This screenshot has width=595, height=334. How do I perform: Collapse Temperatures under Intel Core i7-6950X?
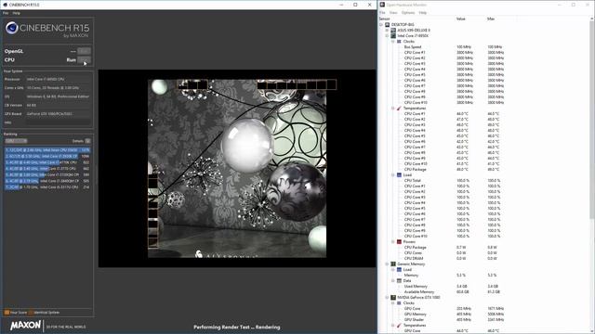(393, 108)
